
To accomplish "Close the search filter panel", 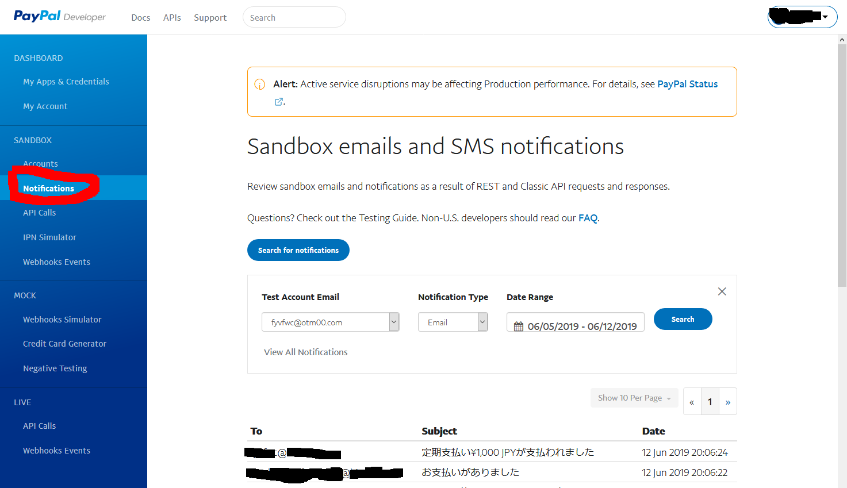I will click(x=722, y=291).
